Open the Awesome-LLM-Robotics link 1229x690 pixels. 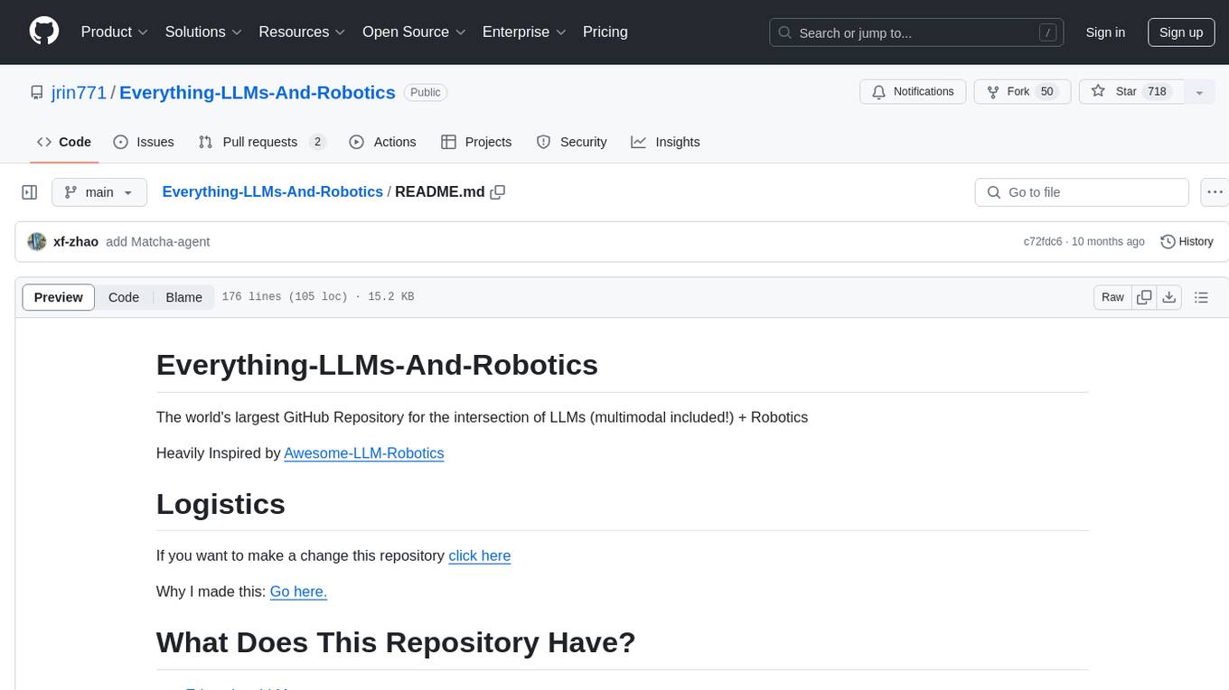(x=364, y=452)
